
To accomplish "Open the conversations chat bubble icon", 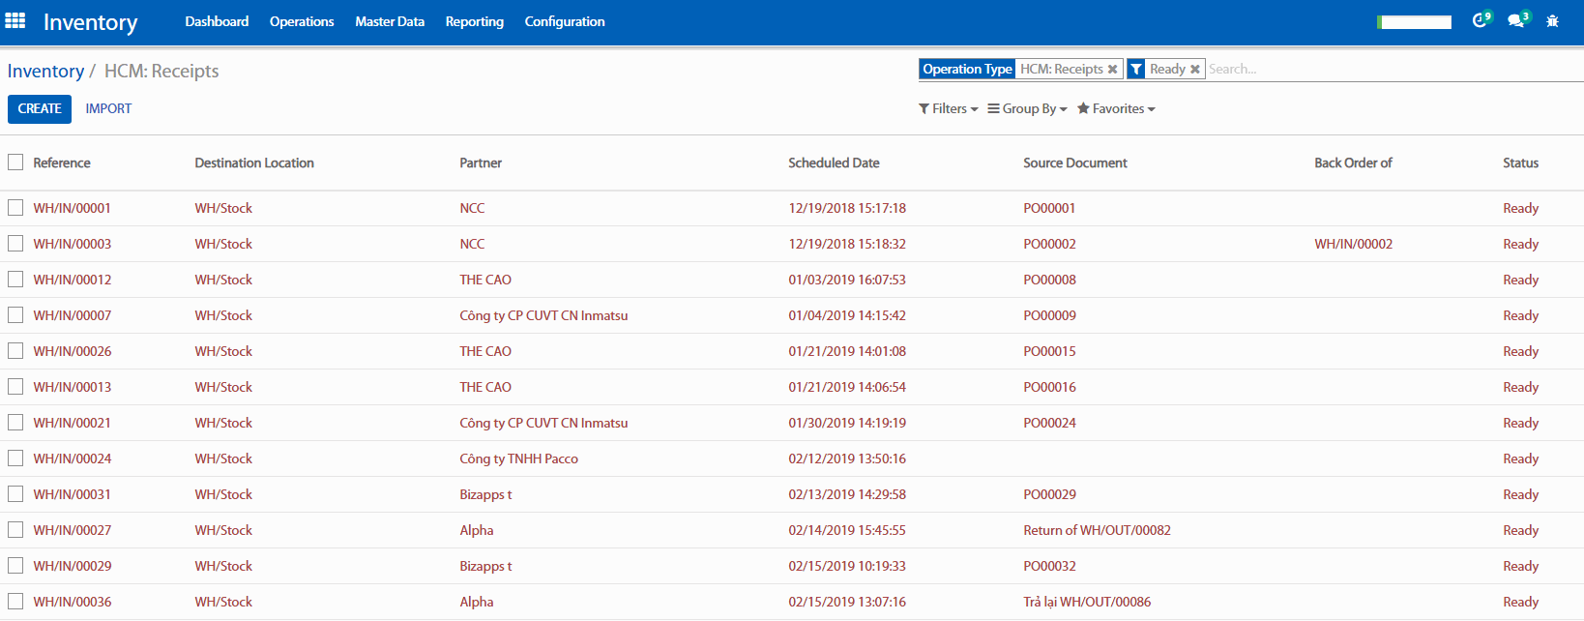I will (1515, 21).
